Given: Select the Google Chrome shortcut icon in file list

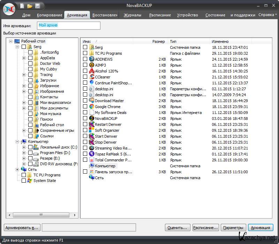Looking at the screenshot, I should click(92, 107).
